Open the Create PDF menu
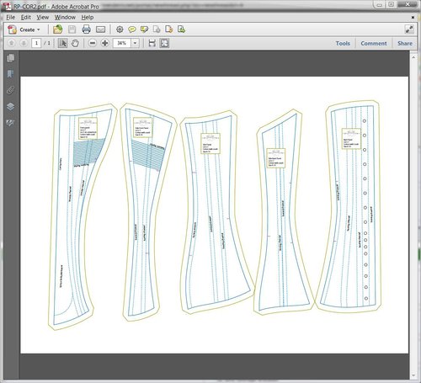421x383 pixels. pos(24,29)
